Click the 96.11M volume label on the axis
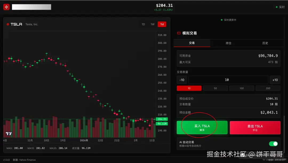 162,124
